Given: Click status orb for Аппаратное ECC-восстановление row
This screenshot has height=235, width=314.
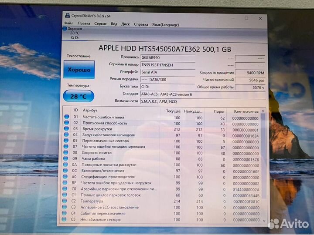Looking at the screenshot, I should 64,207.
